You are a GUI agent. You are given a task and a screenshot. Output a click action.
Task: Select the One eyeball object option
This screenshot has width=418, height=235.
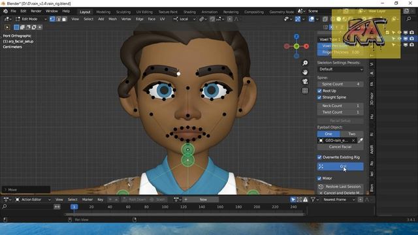[x=329, y=134]
